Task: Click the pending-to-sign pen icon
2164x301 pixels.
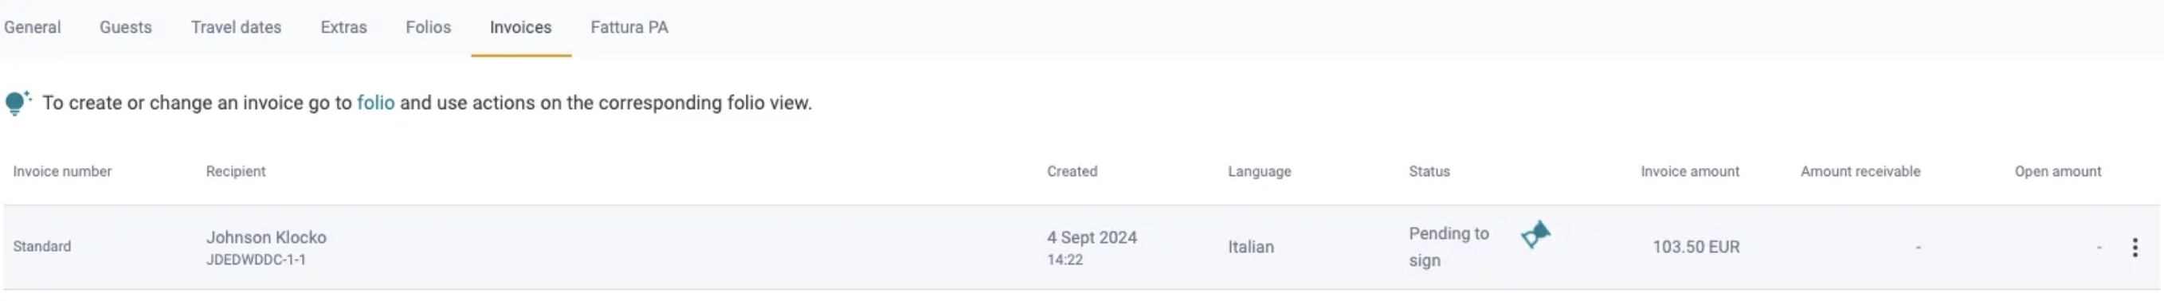Action: (x=1535, y=235)
